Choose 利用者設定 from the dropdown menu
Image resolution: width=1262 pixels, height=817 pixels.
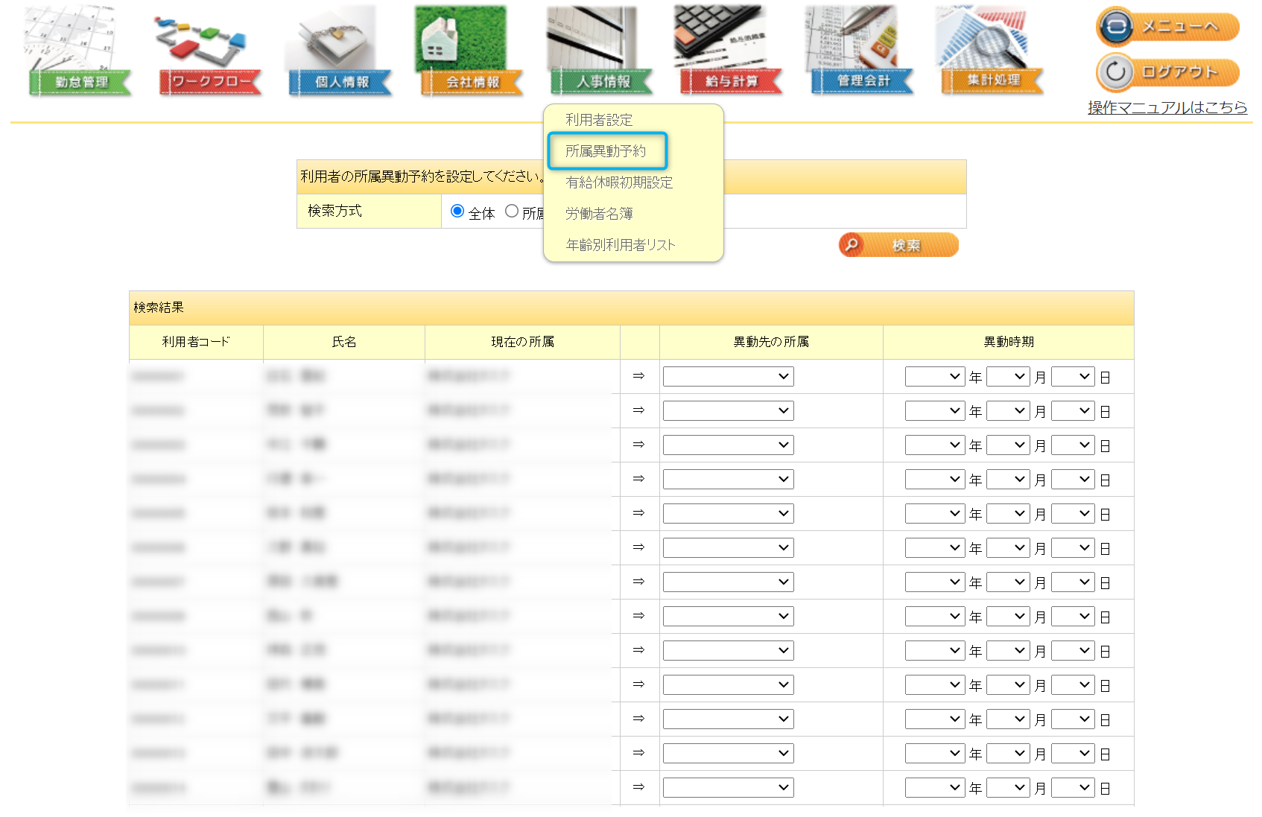click(x=598, y=120)
